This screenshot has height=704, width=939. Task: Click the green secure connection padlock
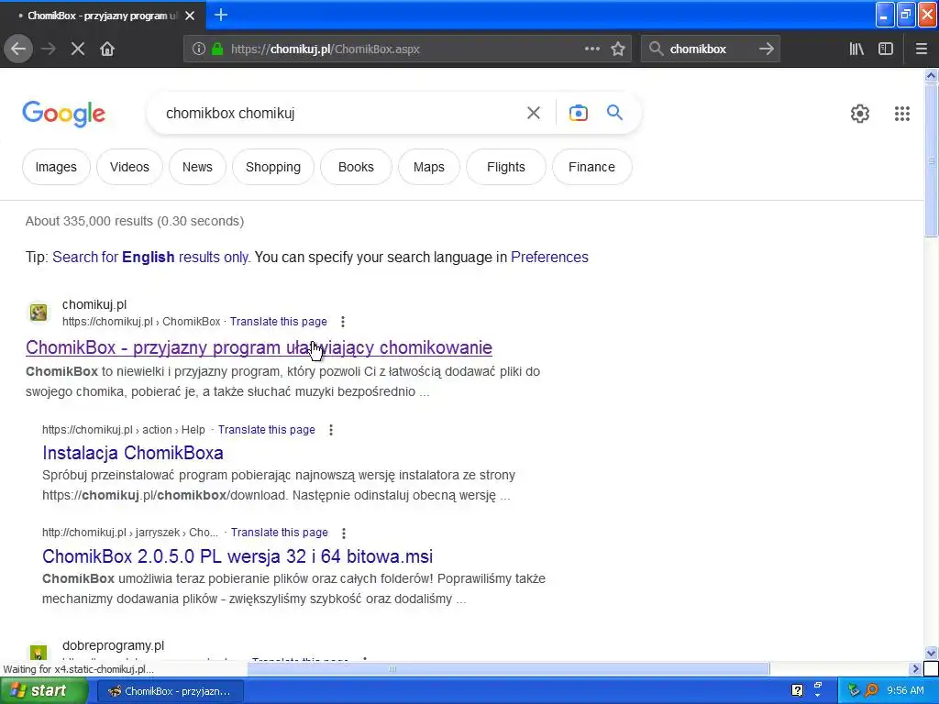coord(218,49)
